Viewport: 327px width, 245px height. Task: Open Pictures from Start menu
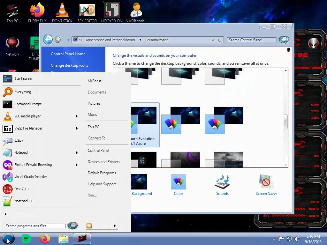pos(94,103)
